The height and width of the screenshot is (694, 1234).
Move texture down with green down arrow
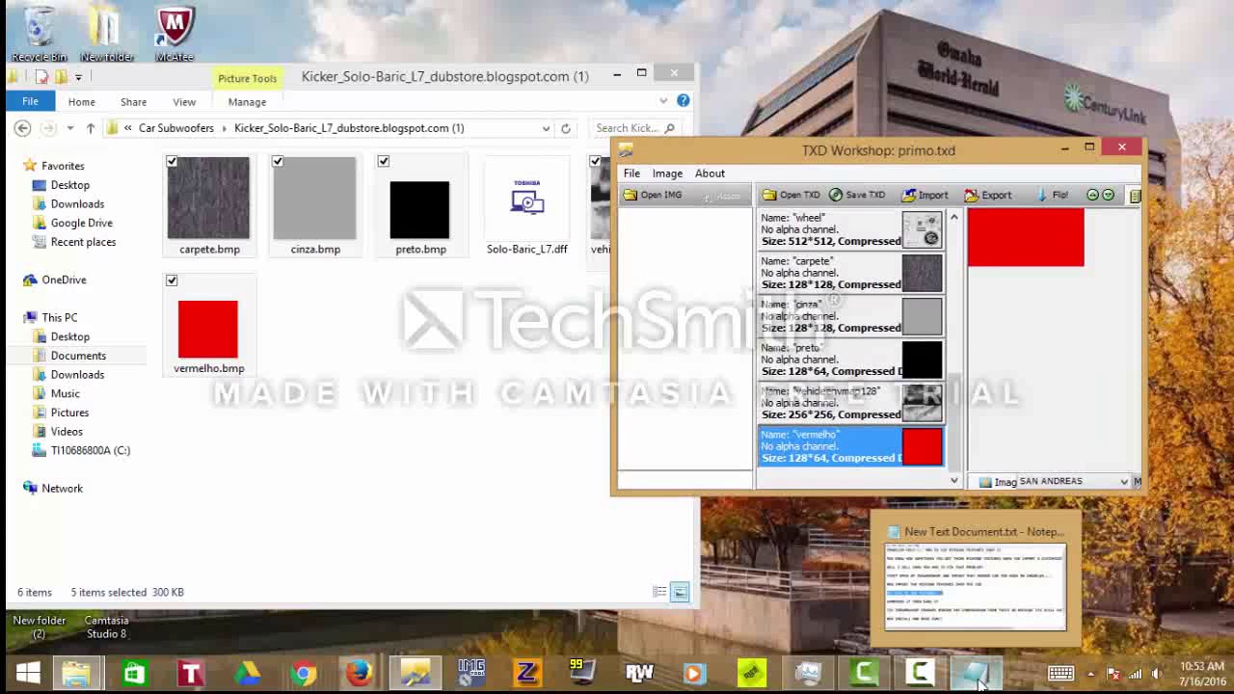point(1108,195)
